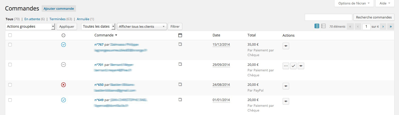Show Terminées orders filter
Screen dimensions: 399x115
point(57,19)
